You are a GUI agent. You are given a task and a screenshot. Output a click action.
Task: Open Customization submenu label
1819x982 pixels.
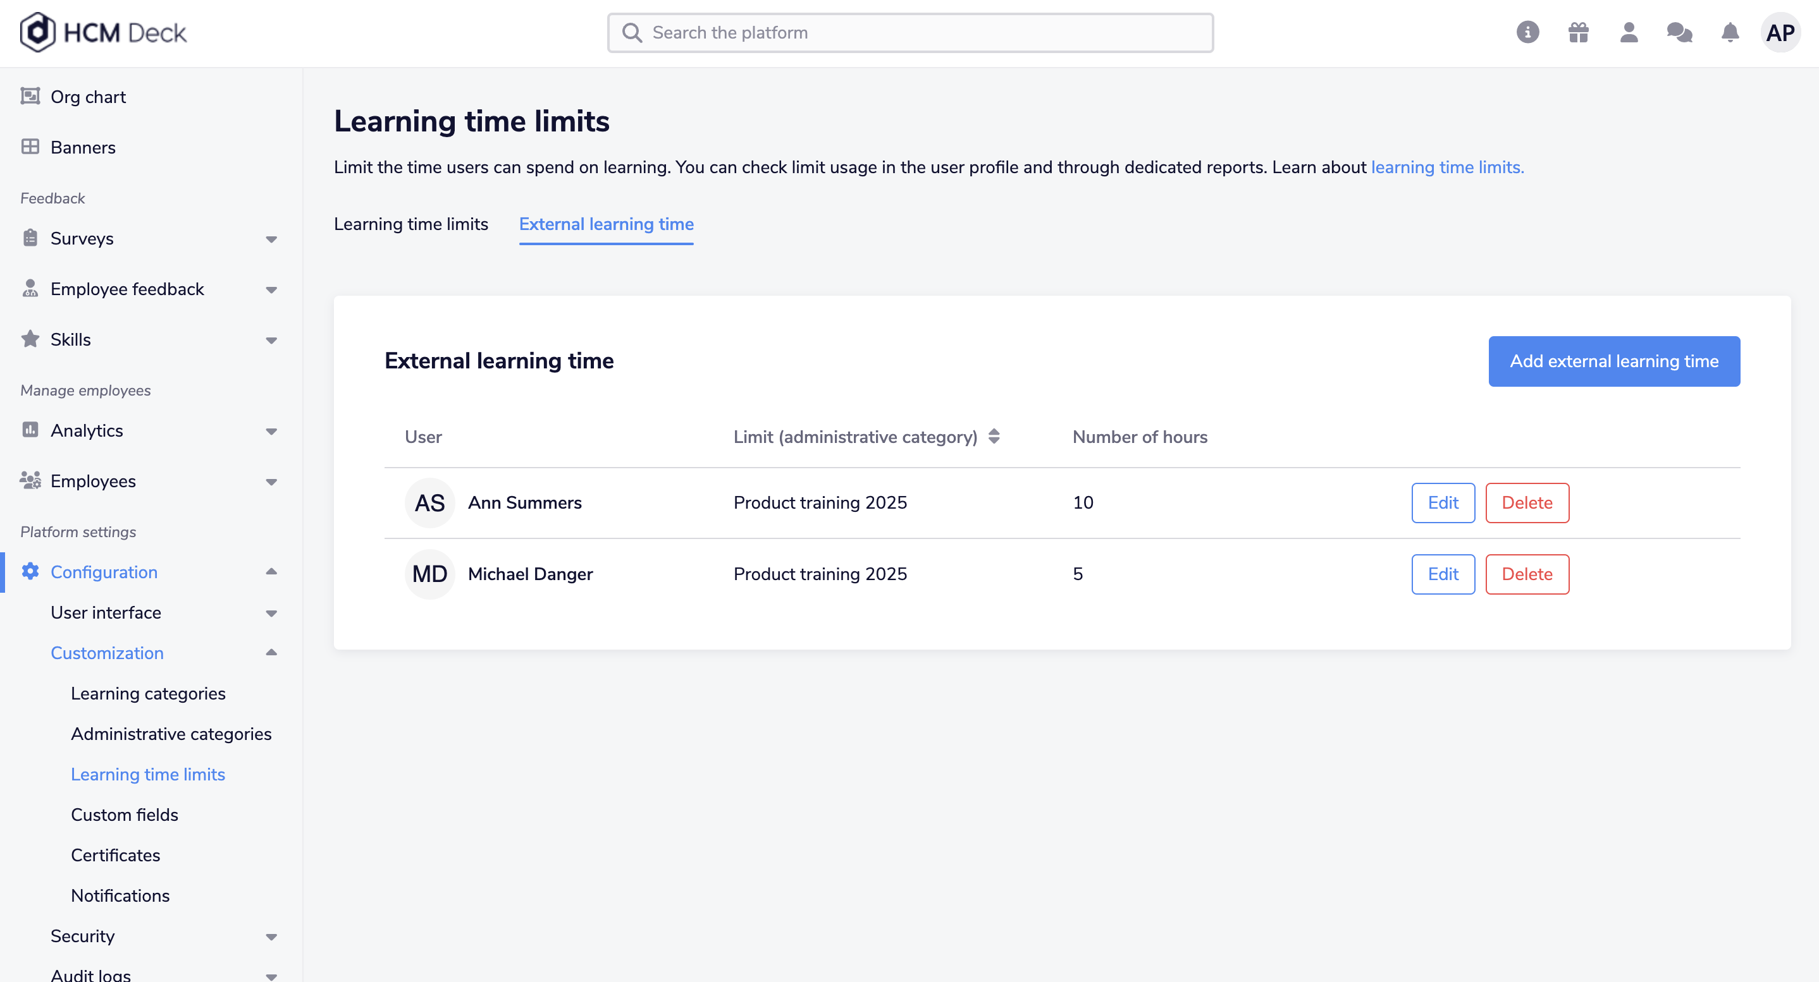(107, 653)
